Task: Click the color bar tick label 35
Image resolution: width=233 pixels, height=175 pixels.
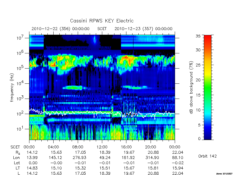Action: click(x=199, y=36)
